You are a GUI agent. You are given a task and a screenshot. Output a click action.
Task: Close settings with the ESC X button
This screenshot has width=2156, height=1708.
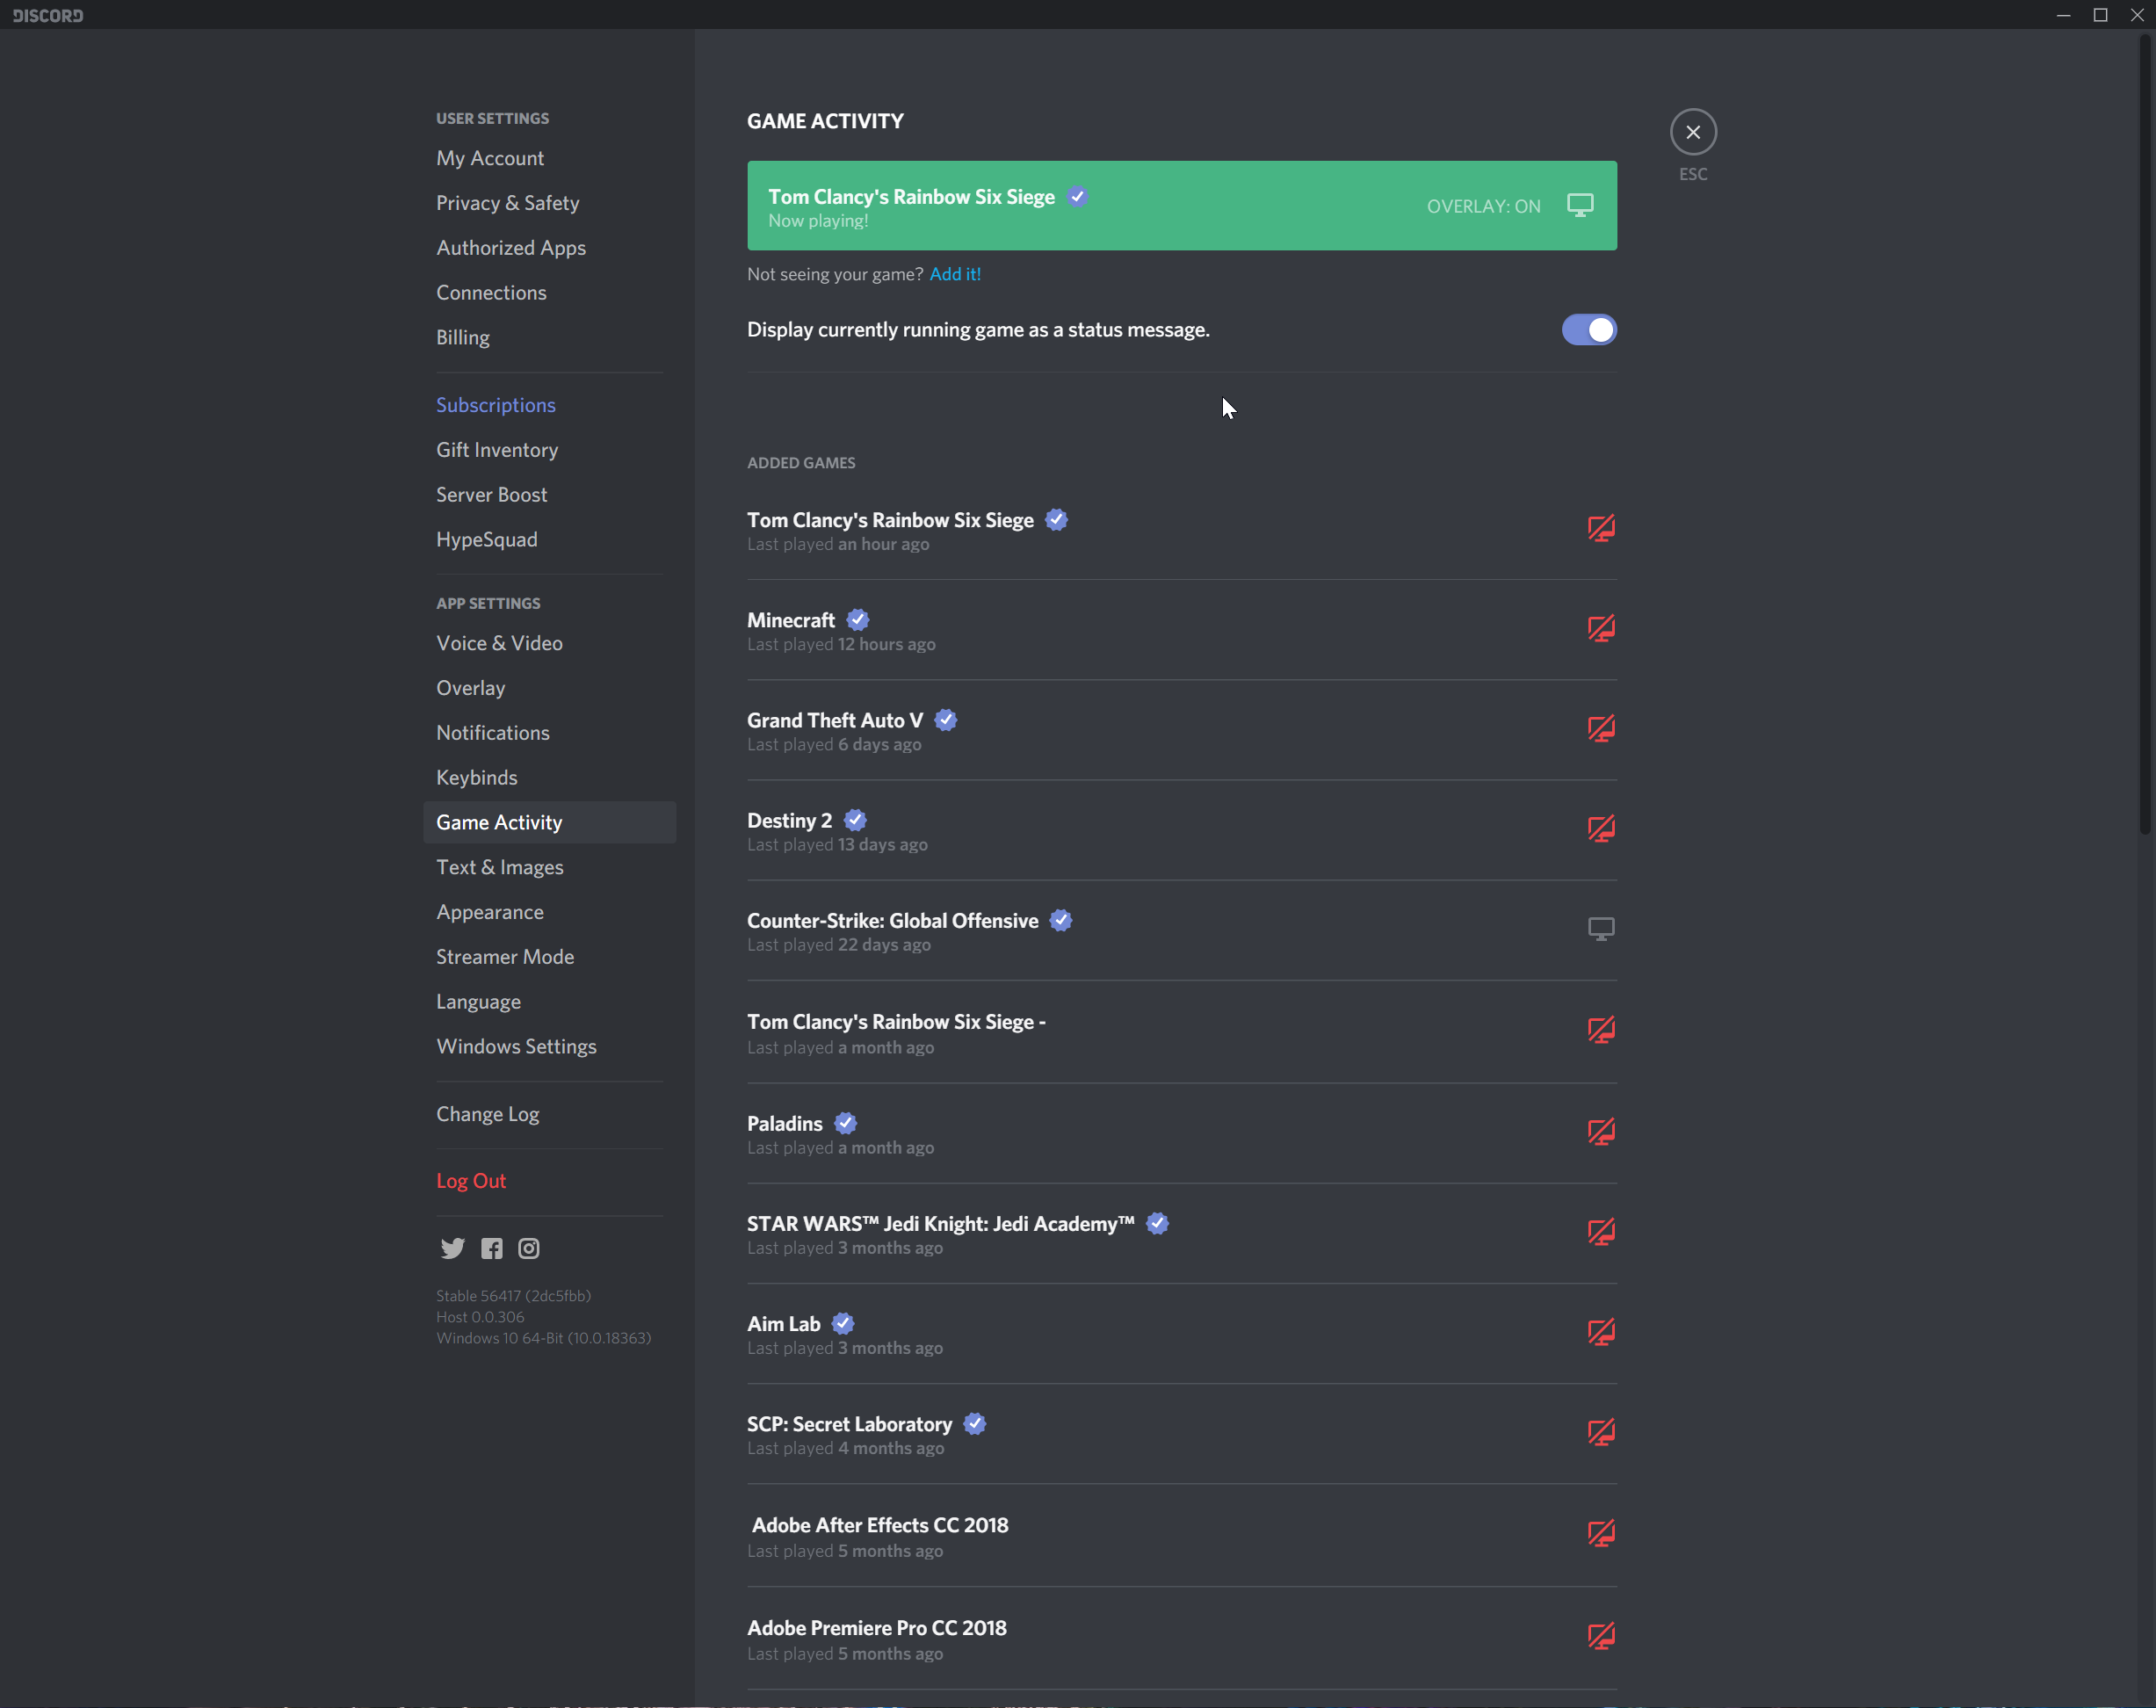[x=1692, y=132]
